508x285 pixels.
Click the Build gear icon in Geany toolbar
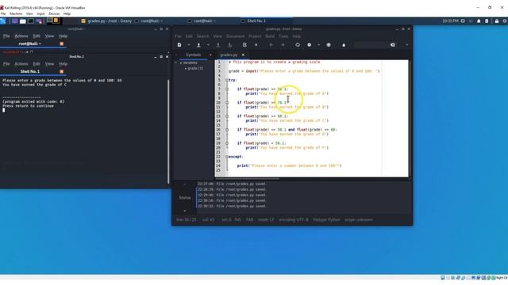309,45
